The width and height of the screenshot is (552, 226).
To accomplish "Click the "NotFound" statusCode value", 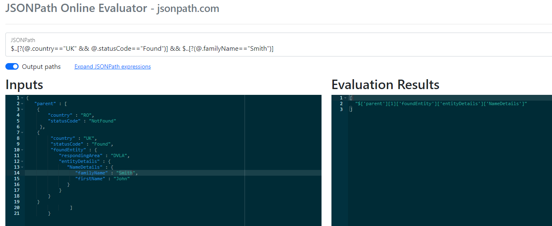I will (x=103, y=121).
